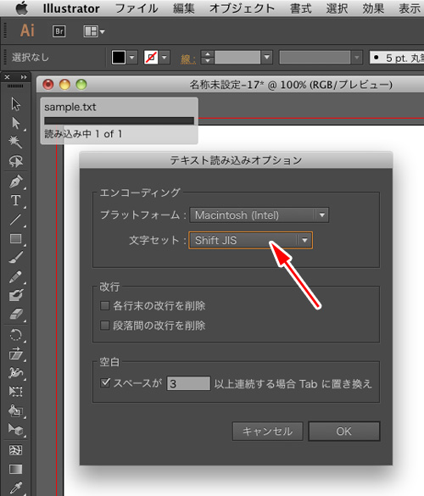Screen dimensions: 424x496
Task: Select the Rotate tool
Action: click(x=15, y=335)
